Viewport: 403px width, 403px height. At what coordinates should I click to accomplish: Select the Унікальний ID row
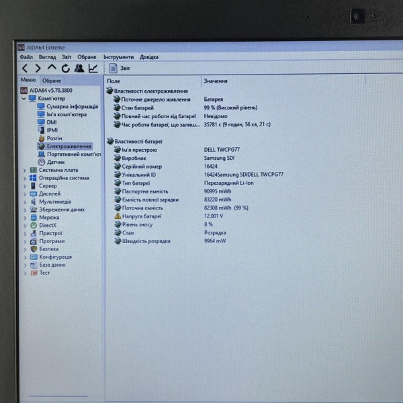coord(198,175)
